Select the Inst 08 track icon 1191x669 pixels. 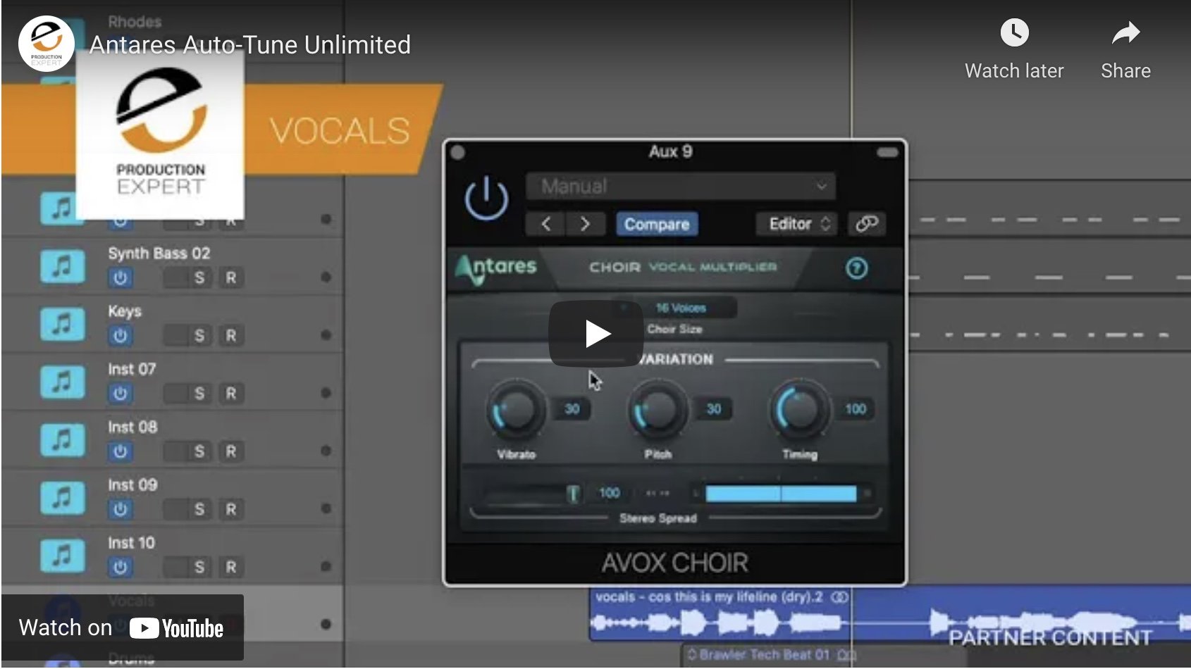point(62,439)
